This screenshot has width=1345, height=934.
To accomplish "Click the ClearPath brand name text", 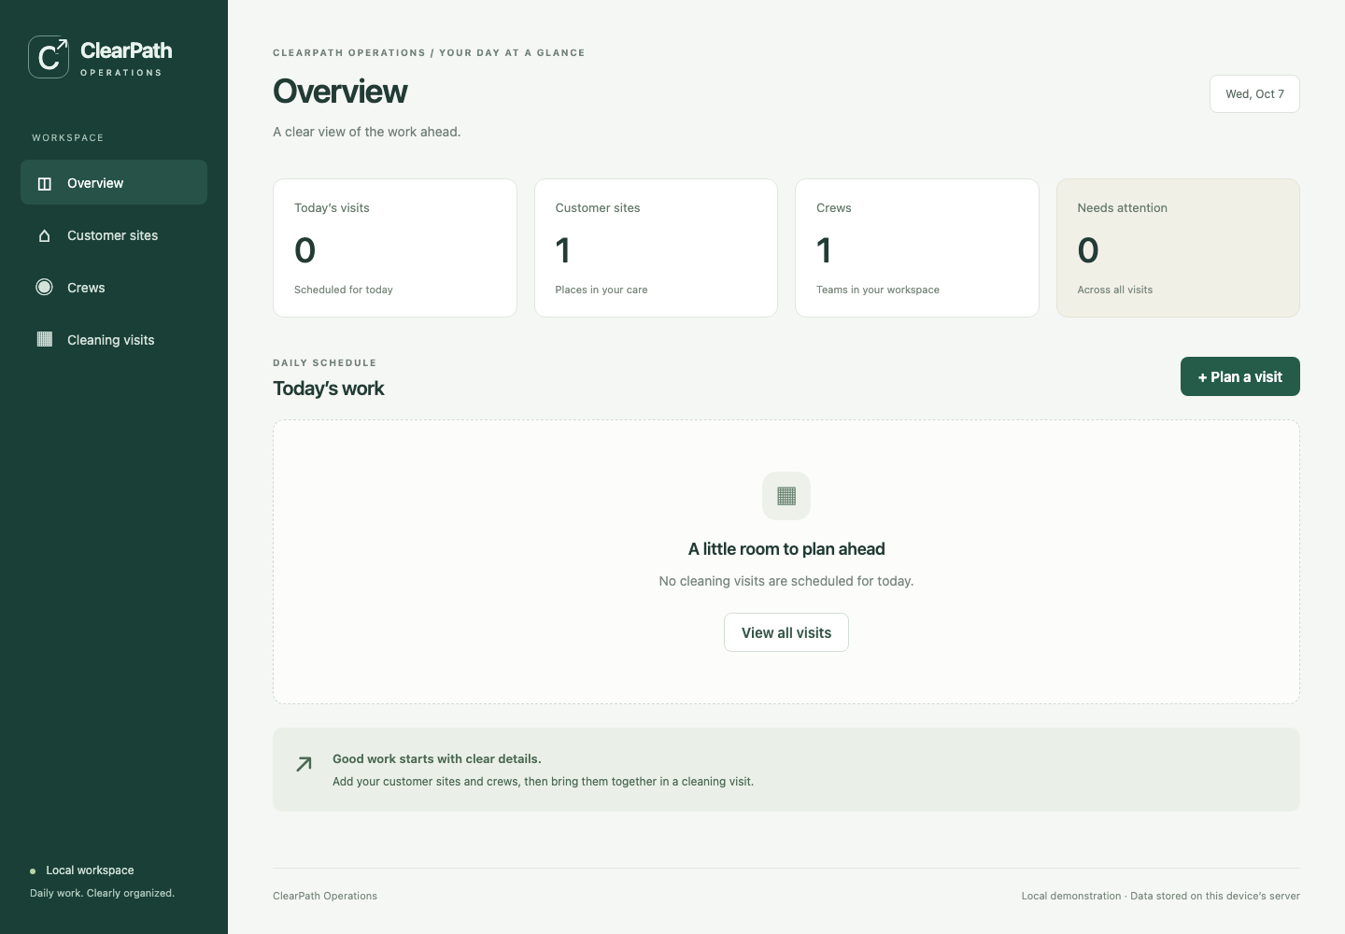I will [126, 50].
